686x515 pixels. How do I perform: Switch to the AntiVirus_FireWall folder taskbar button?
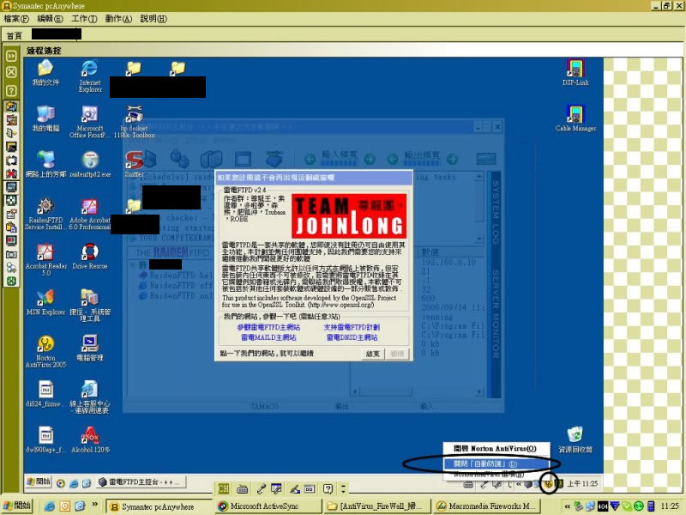pyautogui.click(x=378, y=506)
